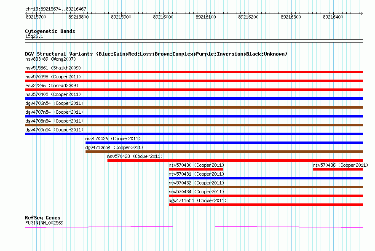
Task: Select the nsv570431 blue gain bar
Action: (266, 178)
